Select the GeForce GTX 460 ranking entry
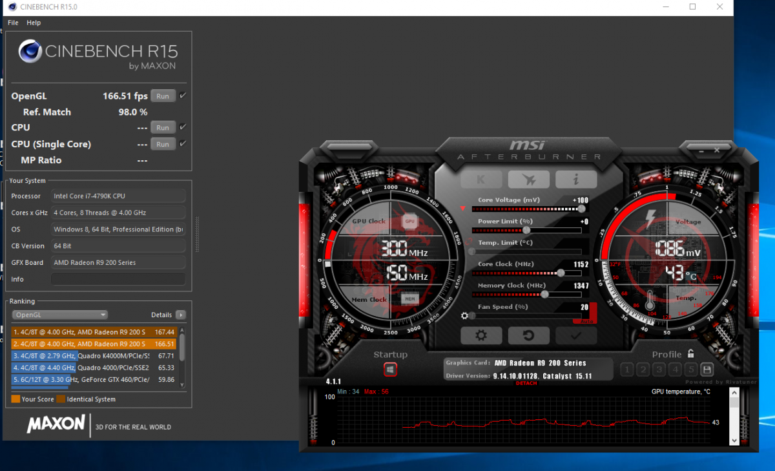775x471 pixels. (94, 380)
